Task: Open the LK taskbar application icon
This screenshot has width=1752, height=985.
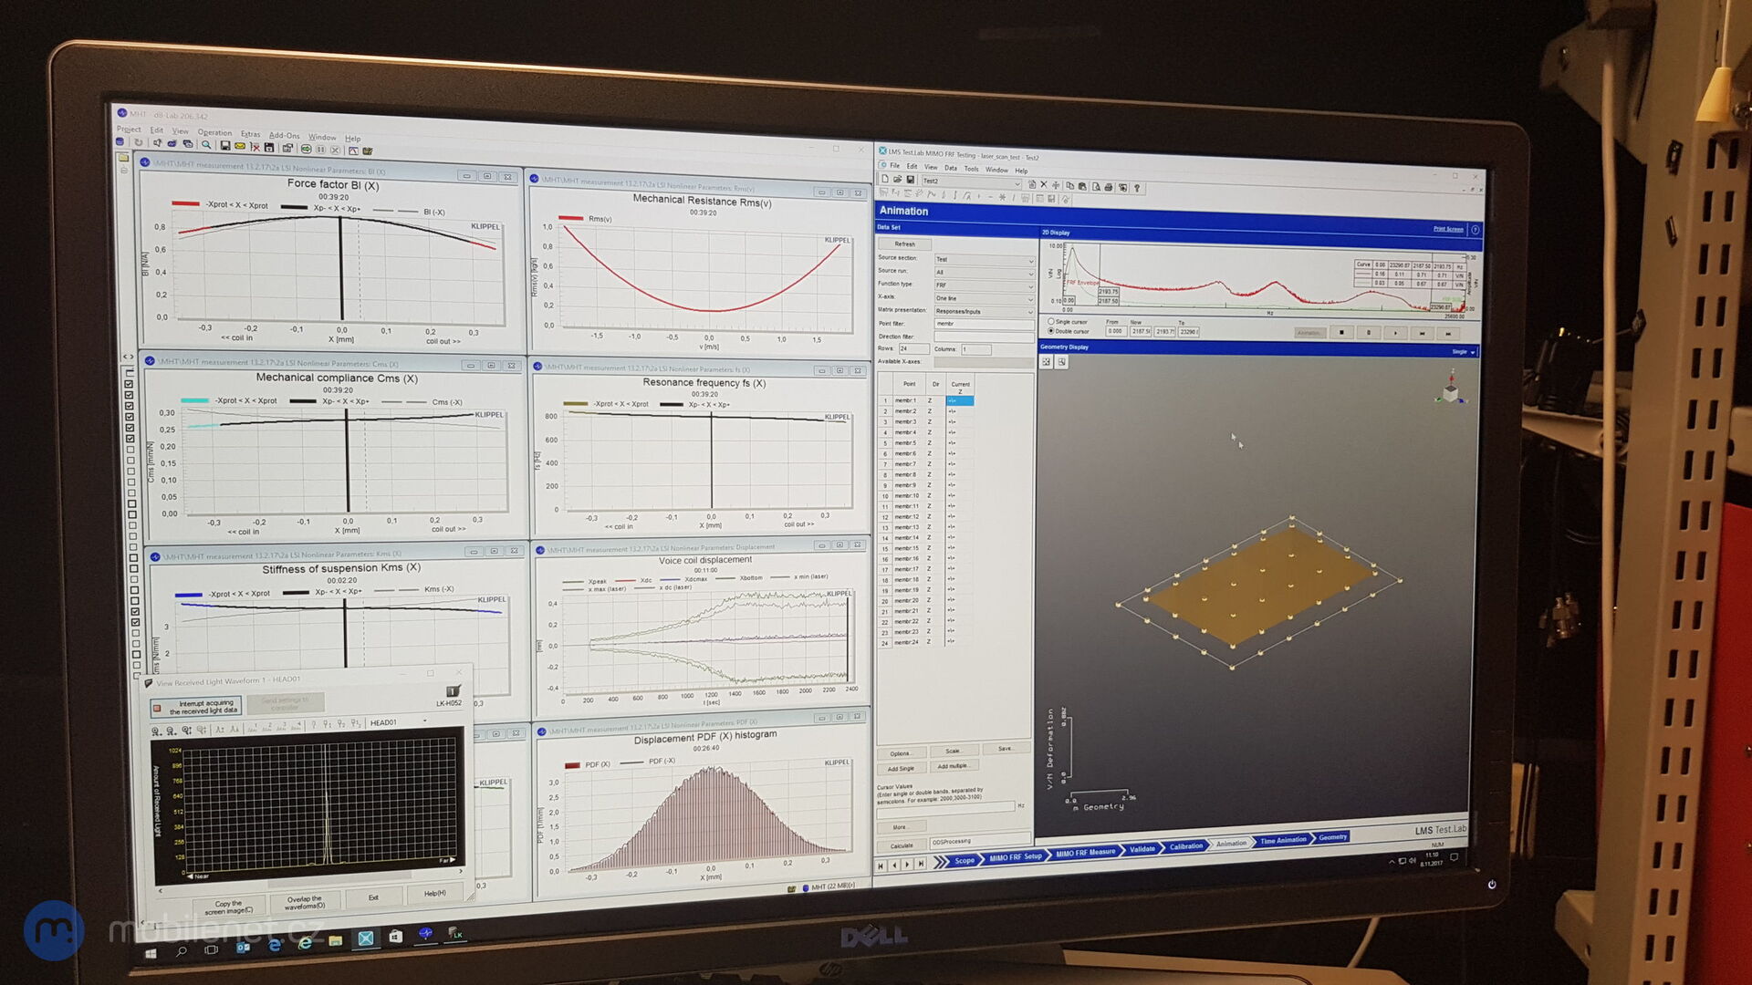Action: click(455, 934)
